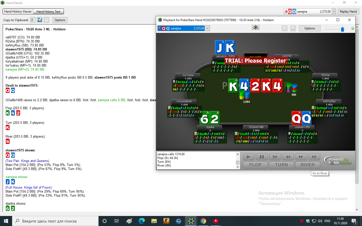Click scroll-down arrow of hand history pane
The width and height of the screenshot is (362, 226).
pyautogui.click(x=357, y=210)
